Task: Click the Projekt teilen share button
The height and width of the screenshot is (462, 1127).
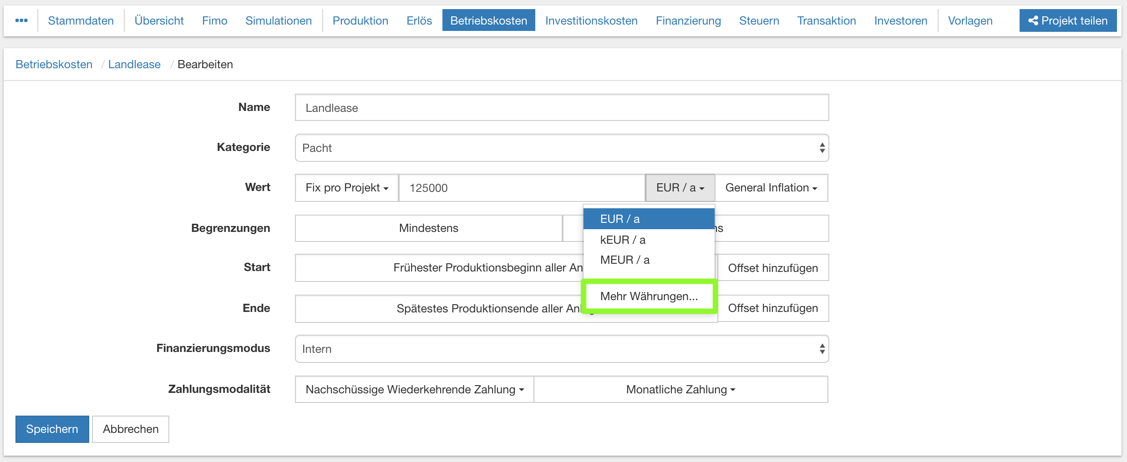Action: [1067, 20]
